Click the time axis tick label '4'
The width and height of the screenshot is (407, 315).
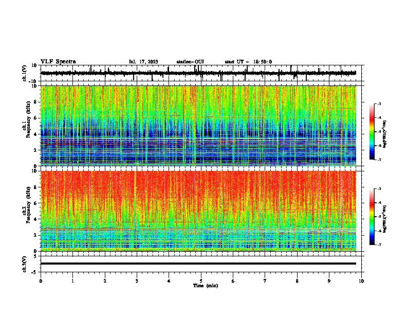coord(169,281)
